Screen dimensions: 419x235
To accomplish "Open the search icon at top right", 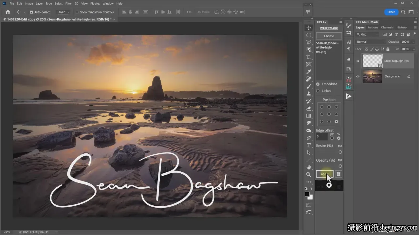I will (403, 12).
